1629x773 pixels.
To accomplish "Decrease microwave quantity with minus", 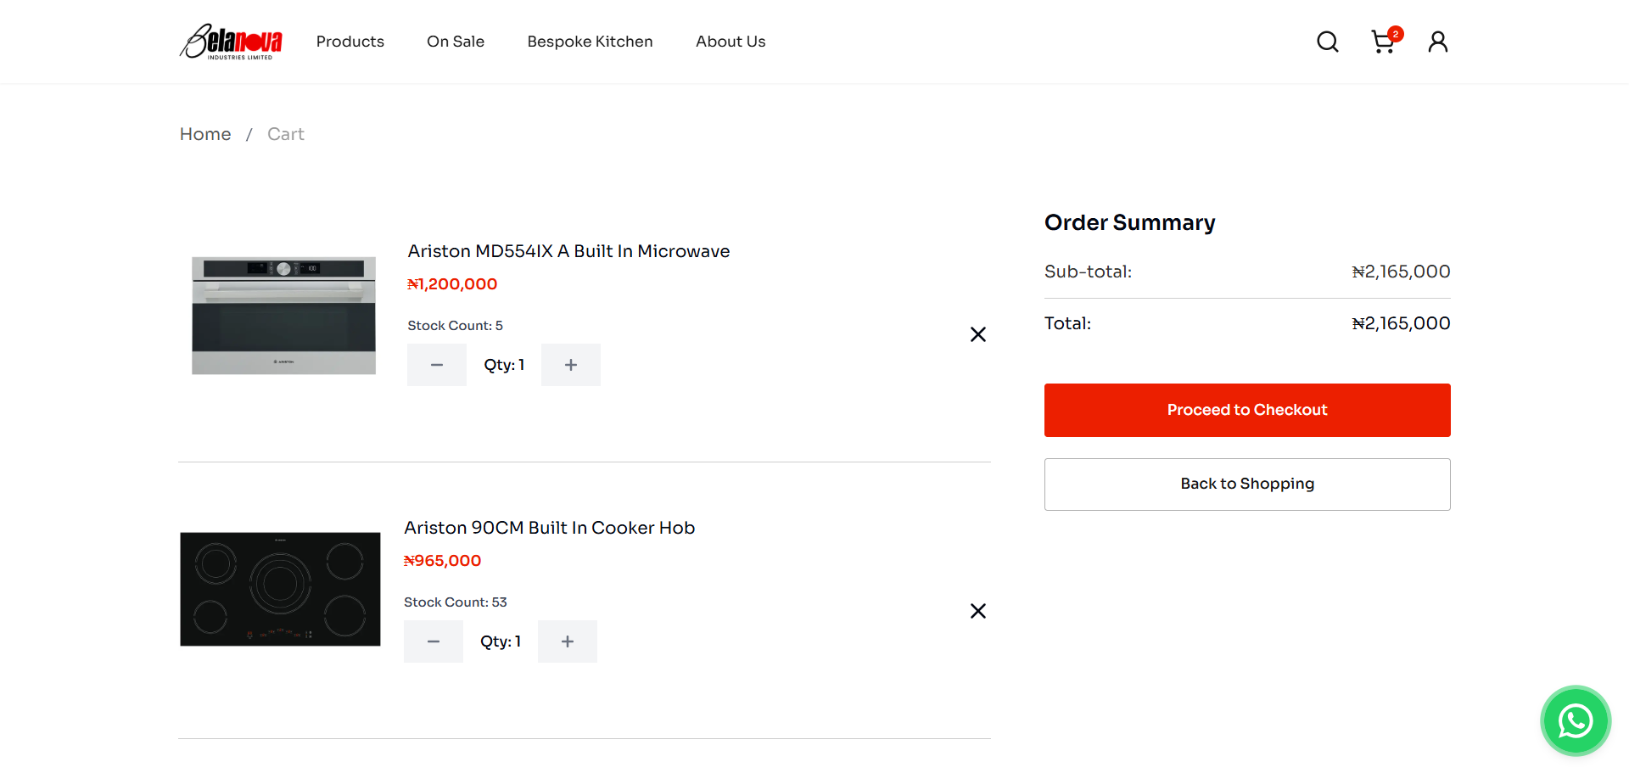I will point(437,365).
